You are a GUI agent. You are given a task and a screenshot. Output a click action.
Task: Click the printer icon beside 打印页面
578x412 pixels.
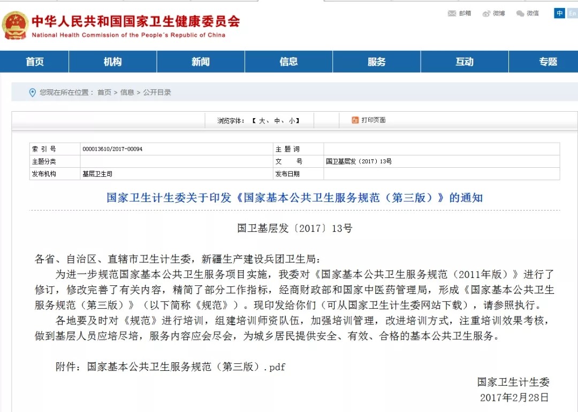[355, 120]
